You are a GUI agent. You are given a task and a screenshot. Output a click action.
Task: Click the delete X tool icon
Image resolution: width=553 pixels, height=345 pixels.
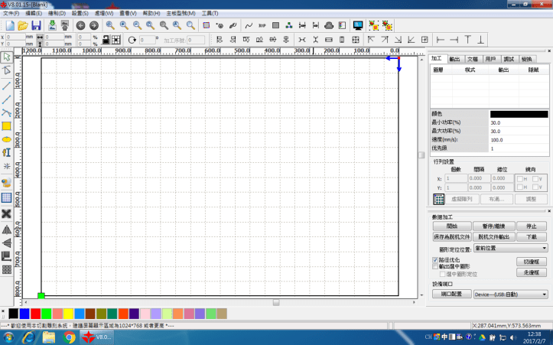point(6,213)
